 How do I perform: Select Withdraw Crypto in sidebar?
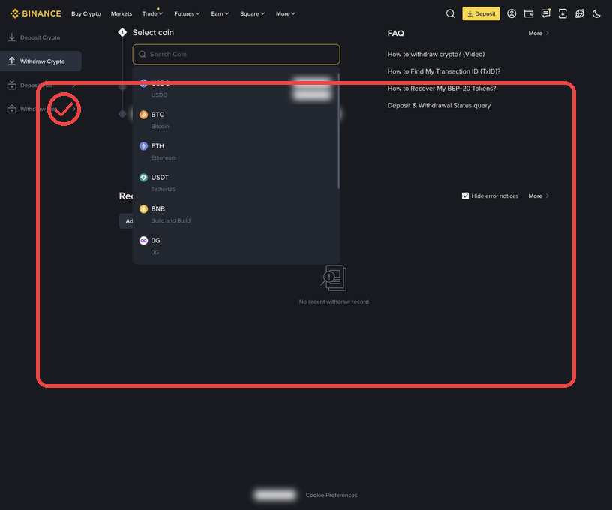[40, 61]
